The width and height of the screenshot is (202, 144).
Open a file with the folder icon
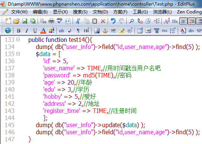click(x=16, y=21)
